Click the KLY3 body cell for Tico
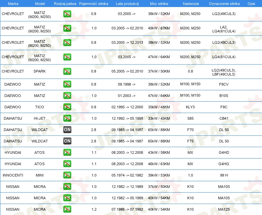This screenshot has height=215, width=262. click(190, 107)
